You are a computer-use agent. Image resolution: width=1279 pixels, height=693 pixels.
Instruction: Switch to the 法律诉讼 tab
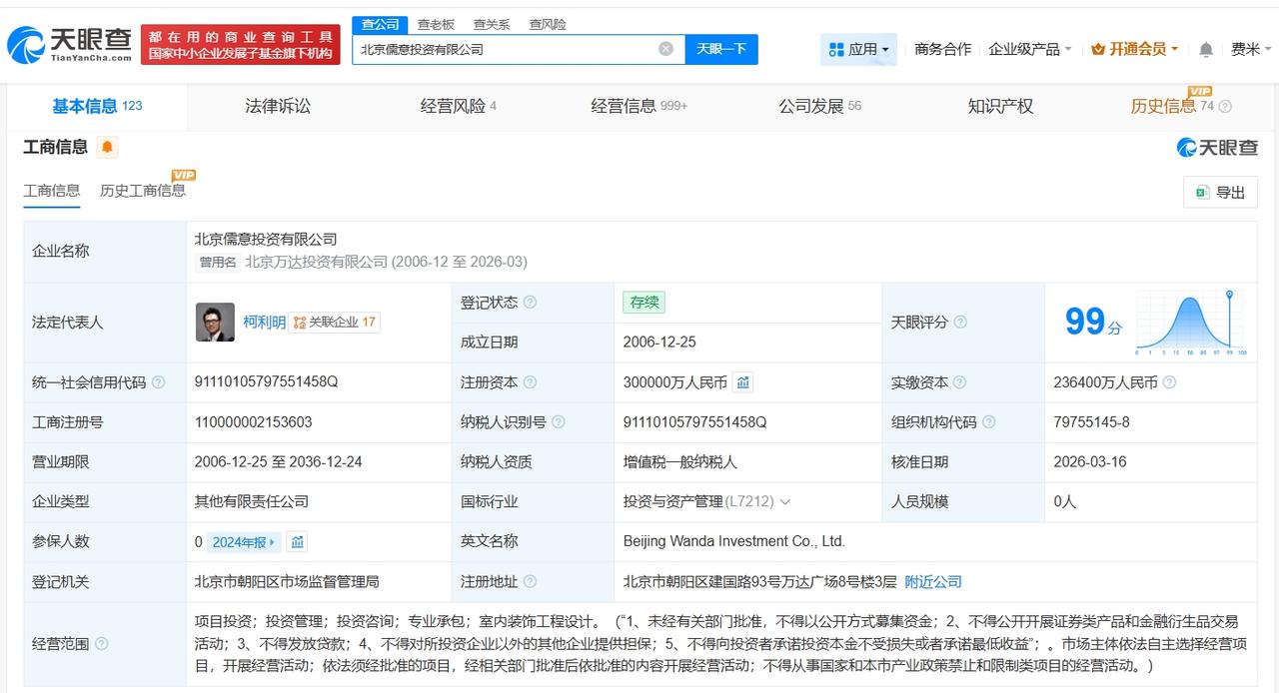(278, 106)
